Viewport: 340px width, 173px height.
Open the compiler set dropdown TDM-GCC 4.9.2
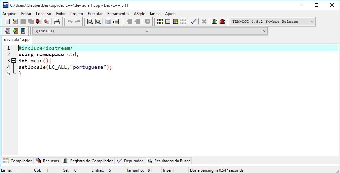click(x=273, y=21)
